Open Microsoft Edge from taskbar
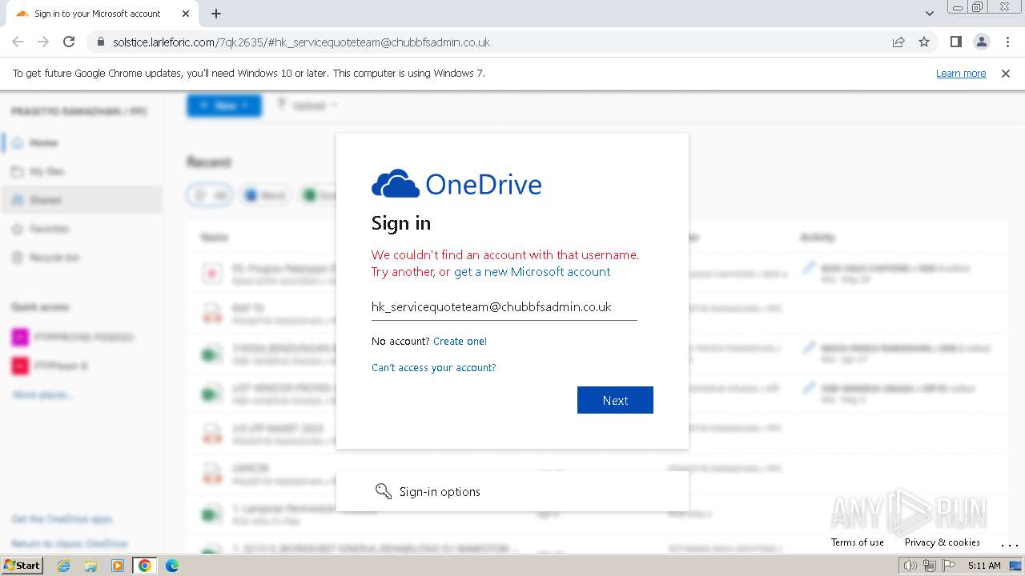This screenshot has height=576, width=1025. [x=171, y=566]
